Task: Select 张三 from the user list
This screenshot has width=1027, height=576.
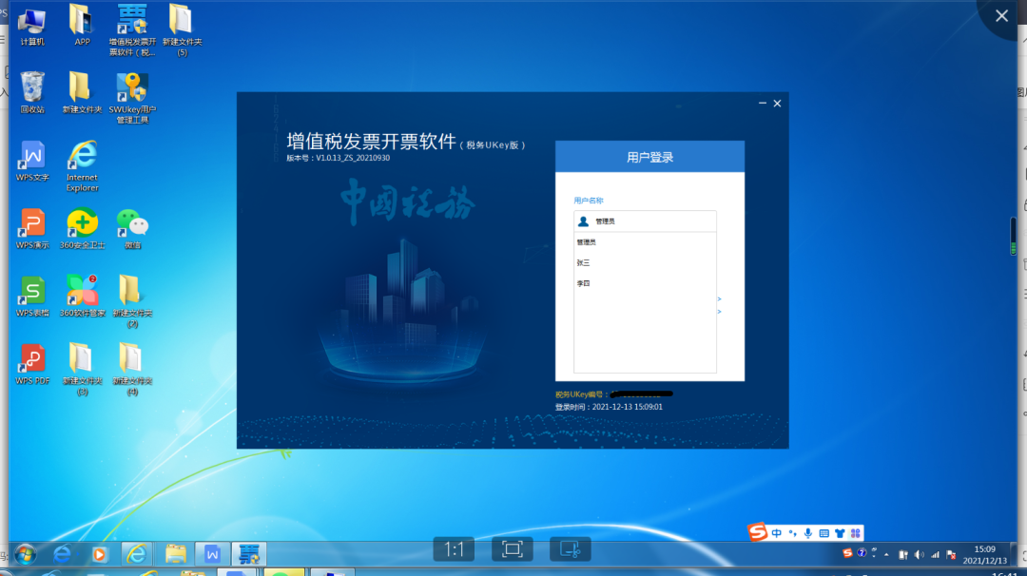Action: [583, 262]
